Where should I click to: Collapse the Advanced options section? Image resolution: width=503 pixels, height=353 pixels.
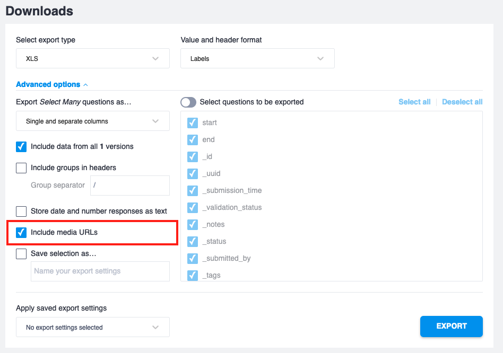51,84
